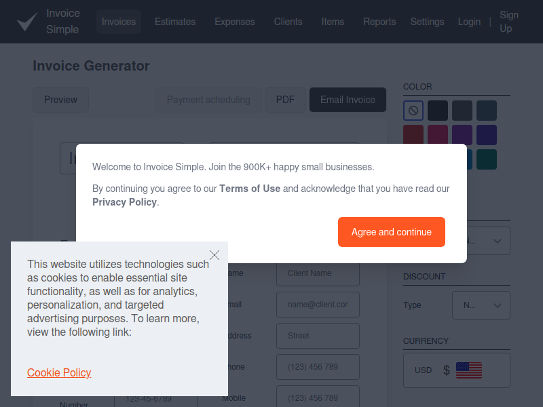This screenshot has height=407, width=543.
Task: Select the purple color swatch
Action: 462,135
